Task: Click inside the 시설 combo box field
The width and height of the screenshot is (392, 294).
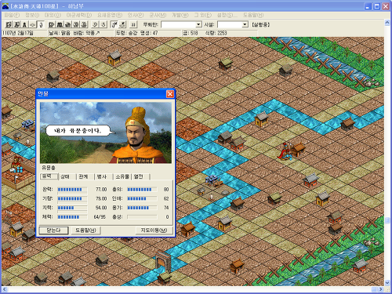Action: click(230, 24)
